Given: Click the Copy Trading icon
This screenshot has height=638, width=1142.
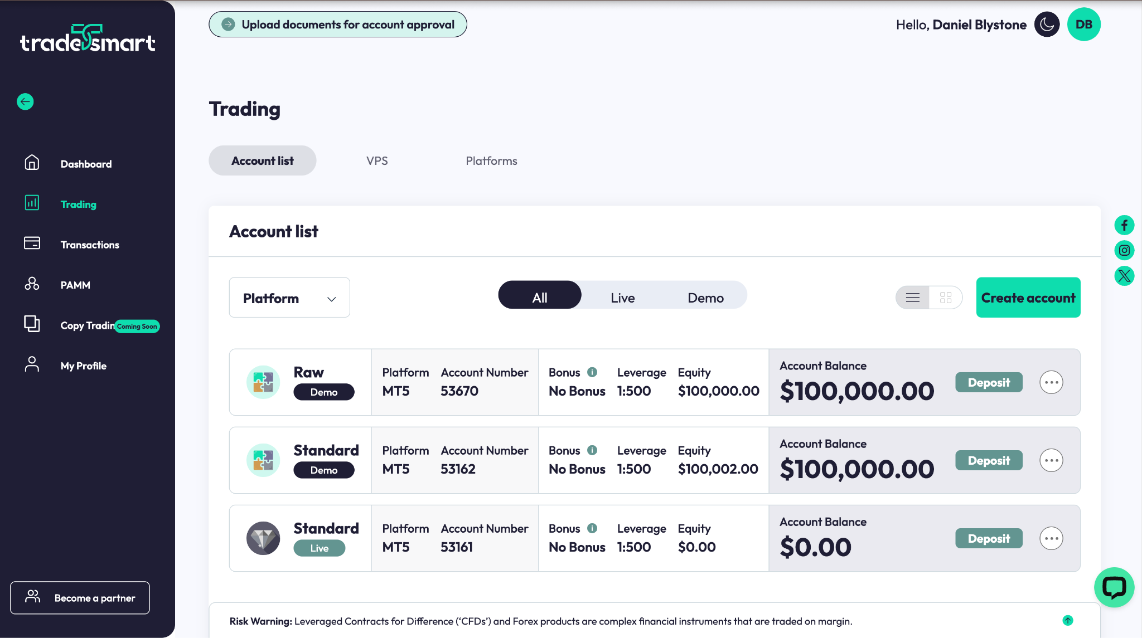Looking at the screenshot, I should tap(32, 324).
